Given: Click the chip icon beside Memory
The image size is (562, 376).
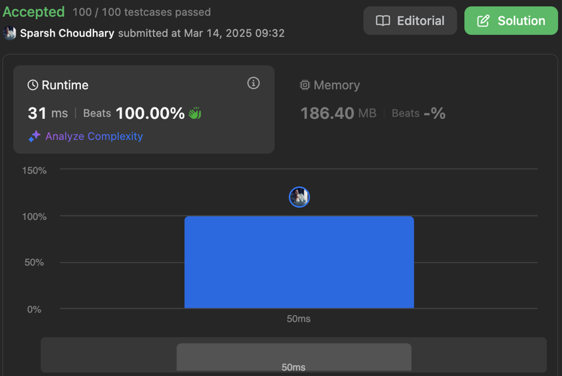Looking at the screenshot, I should [x=305, y=85].
